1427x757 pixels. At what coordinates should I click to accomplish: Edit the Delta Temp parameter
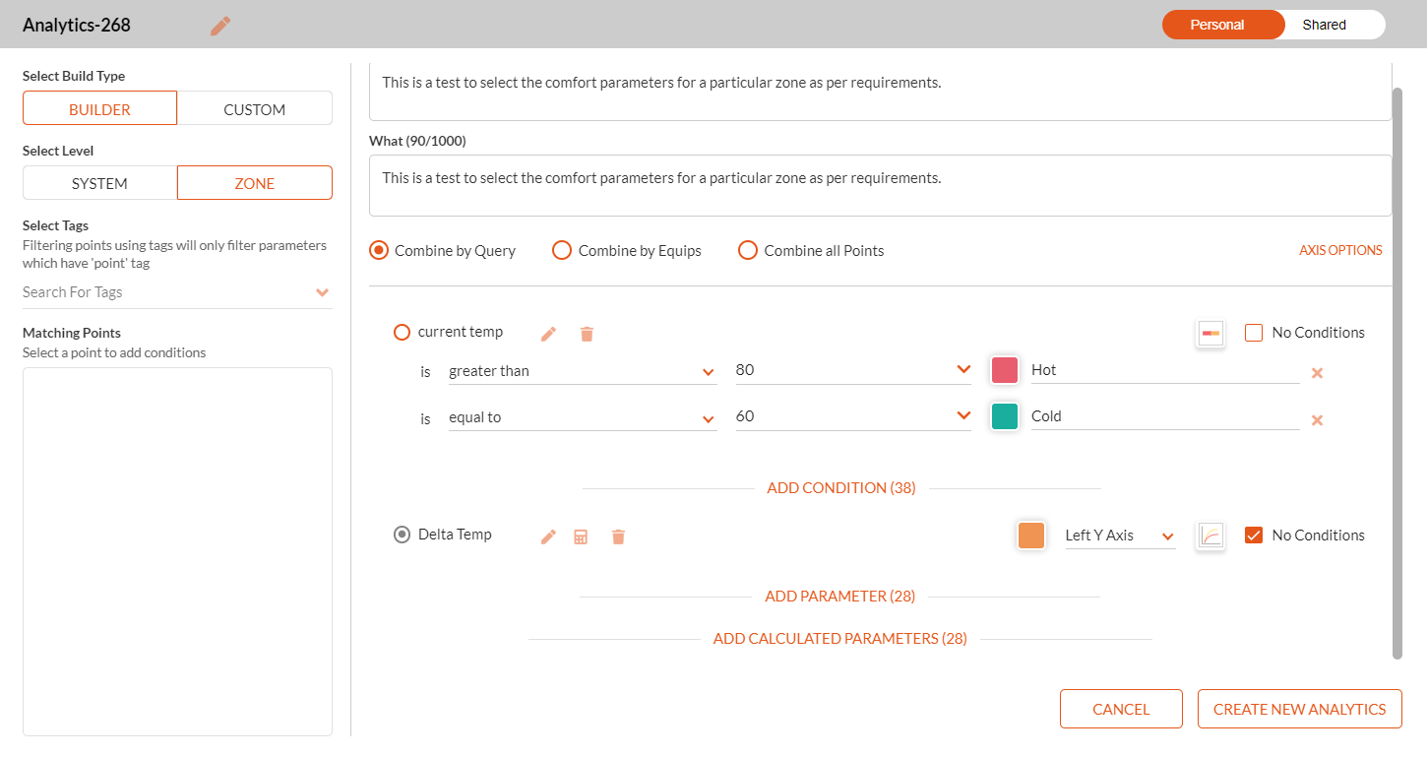pyautogui.click(x=549, y=536)
